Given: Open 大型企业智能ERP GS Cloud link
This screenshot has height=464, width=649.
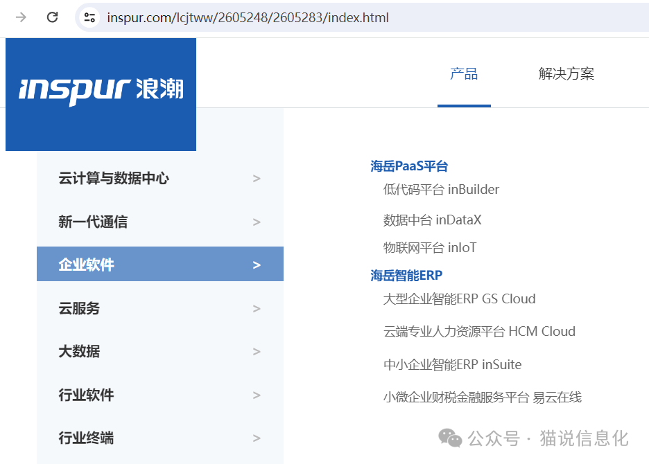Looking at the screenshot, I should click(x=460, y=299).
